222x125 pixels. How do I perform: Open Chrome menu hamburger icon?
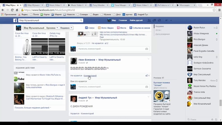[x=220, y=10]
